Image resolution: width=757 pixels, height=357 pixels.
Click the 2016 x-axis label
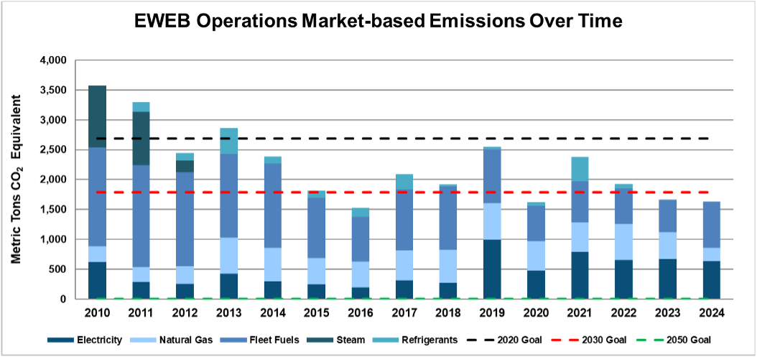[361, 313]
